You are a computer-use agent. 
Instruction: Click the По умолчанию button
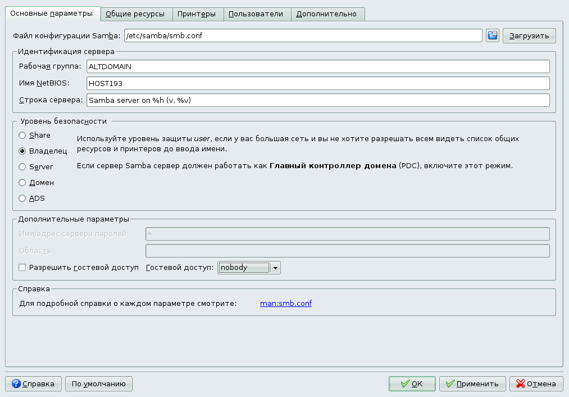pyautogui.click(x=98, y=384)
